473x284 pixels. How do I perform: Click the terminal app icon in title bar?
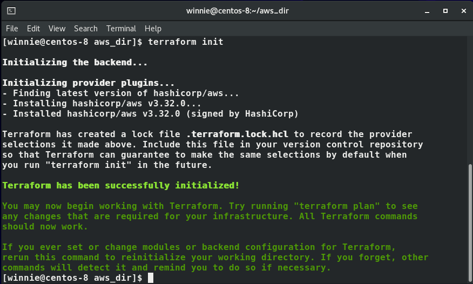pyautogui.click(x=11, y=11)
